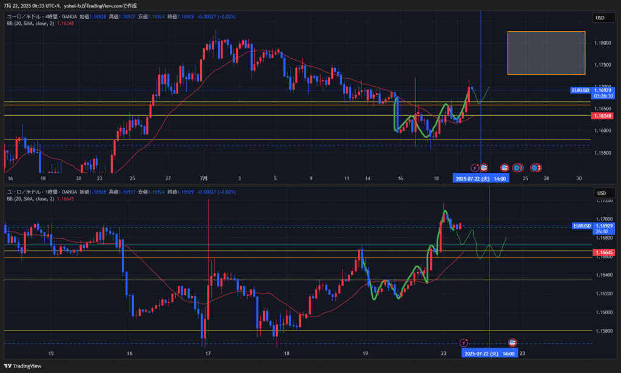This screenshot has width=621, height=373.
Task: Click the lightning event icon in the 4-hour chart
Action: coord(474,168)
